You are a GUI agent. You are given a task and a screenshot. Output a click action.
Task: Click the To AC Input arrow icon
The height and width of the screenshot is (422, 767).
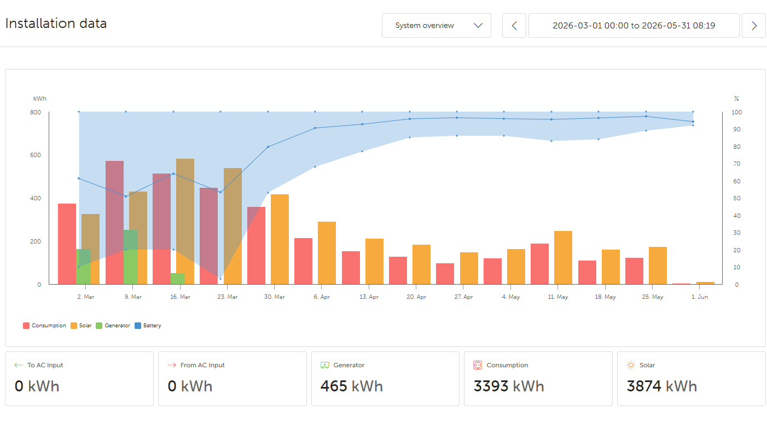click(x=19, y=365)
